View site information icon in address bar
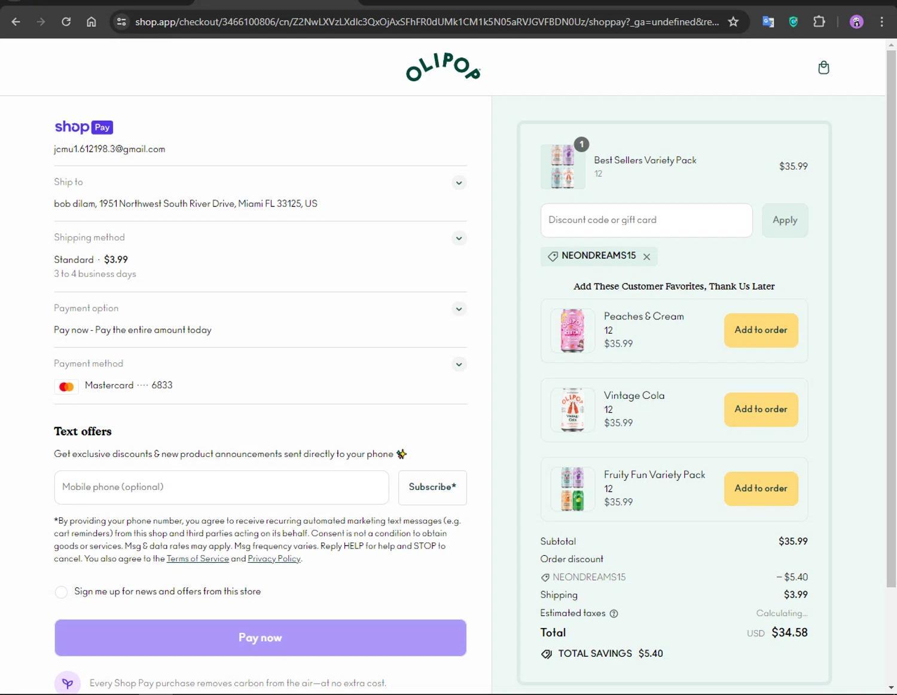 121,22
